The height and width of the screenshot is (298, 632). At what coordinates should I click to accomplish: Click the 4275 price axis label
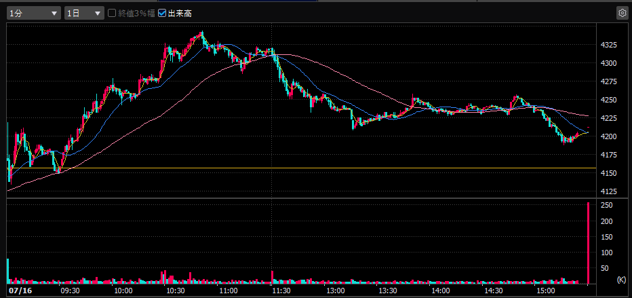click(608, 81)
